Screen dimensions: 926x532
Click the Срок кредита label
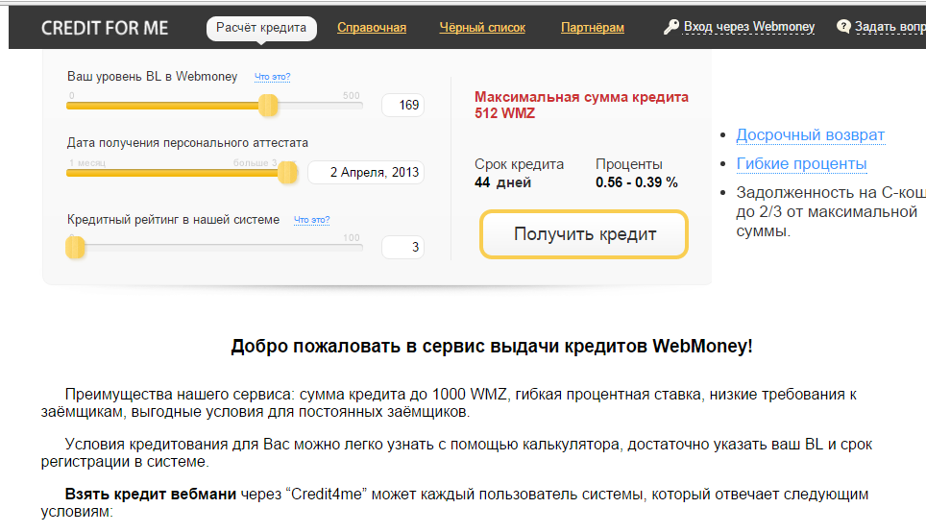[x=519, y=164]
